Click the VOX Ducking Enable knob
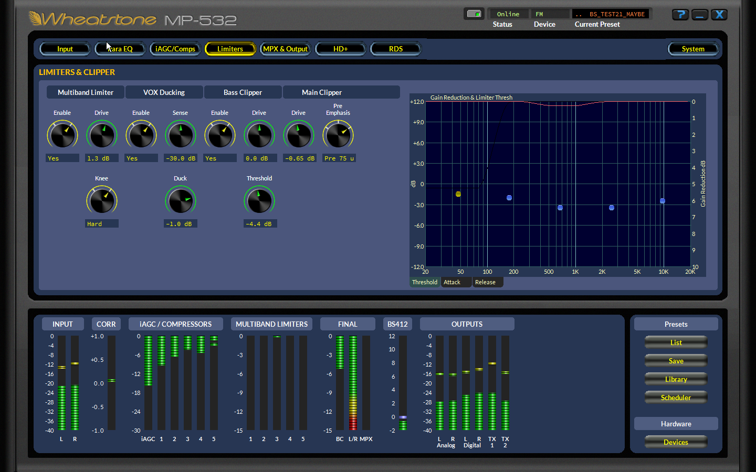756x472 pixels. 141,135
